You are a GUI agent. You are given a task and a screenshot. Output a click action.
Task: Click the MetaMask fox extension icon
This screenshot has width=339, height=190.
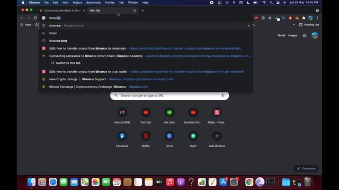[x=297, y=18]
